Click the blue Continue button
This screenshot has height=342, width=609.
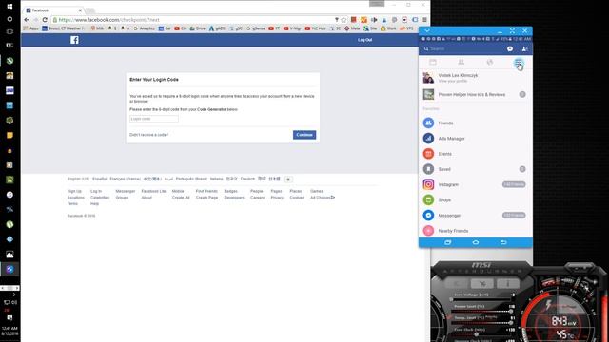304,135
